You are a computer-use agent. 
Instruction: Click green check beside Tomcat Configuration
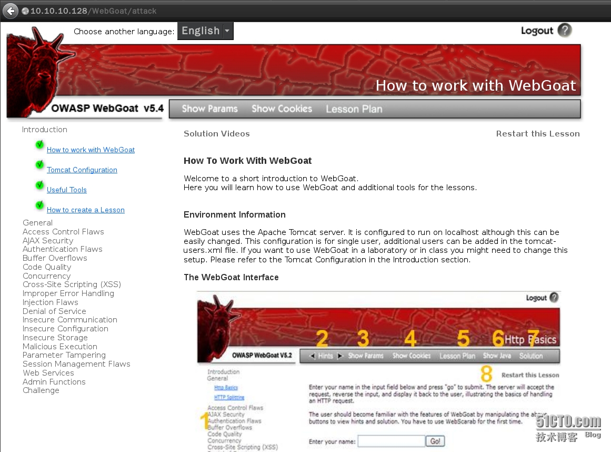coord(40,164)
